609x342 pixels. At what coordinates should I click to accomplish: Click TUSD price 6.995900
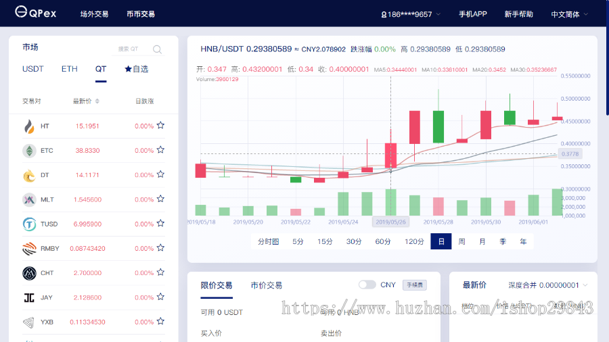(x=87, y=224)
